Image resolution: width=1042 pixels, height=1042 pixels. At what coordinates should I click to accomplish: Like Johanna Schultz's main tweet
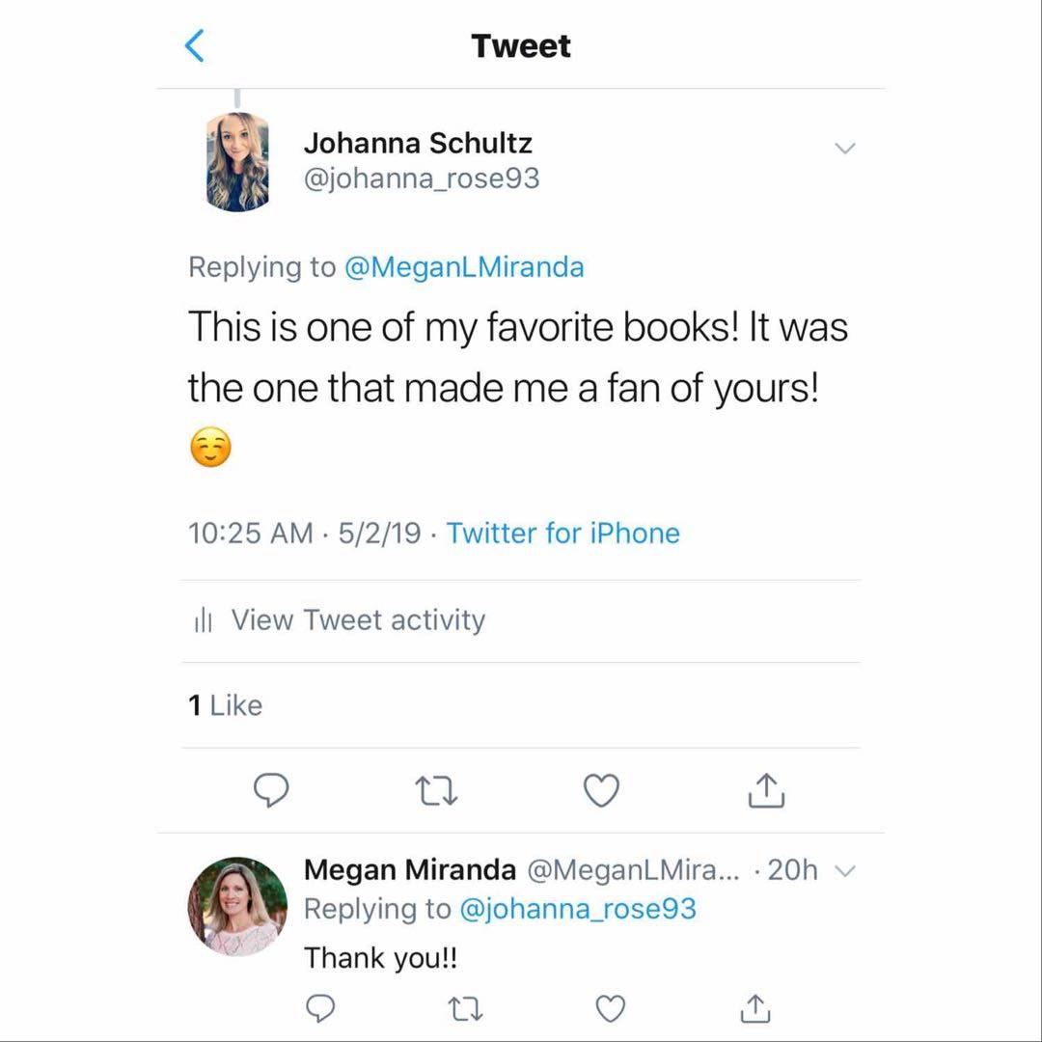602,791
